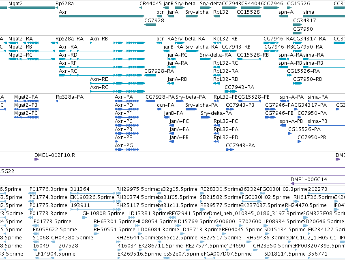
Task: Select the RpL32-RD transcript label
Action: (x=226, y=79)
